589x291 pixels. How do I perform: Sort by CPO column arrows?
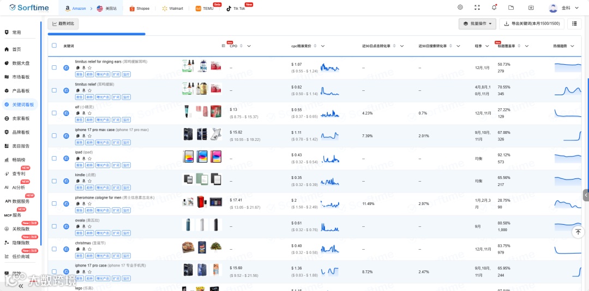(x=241, y=46)
